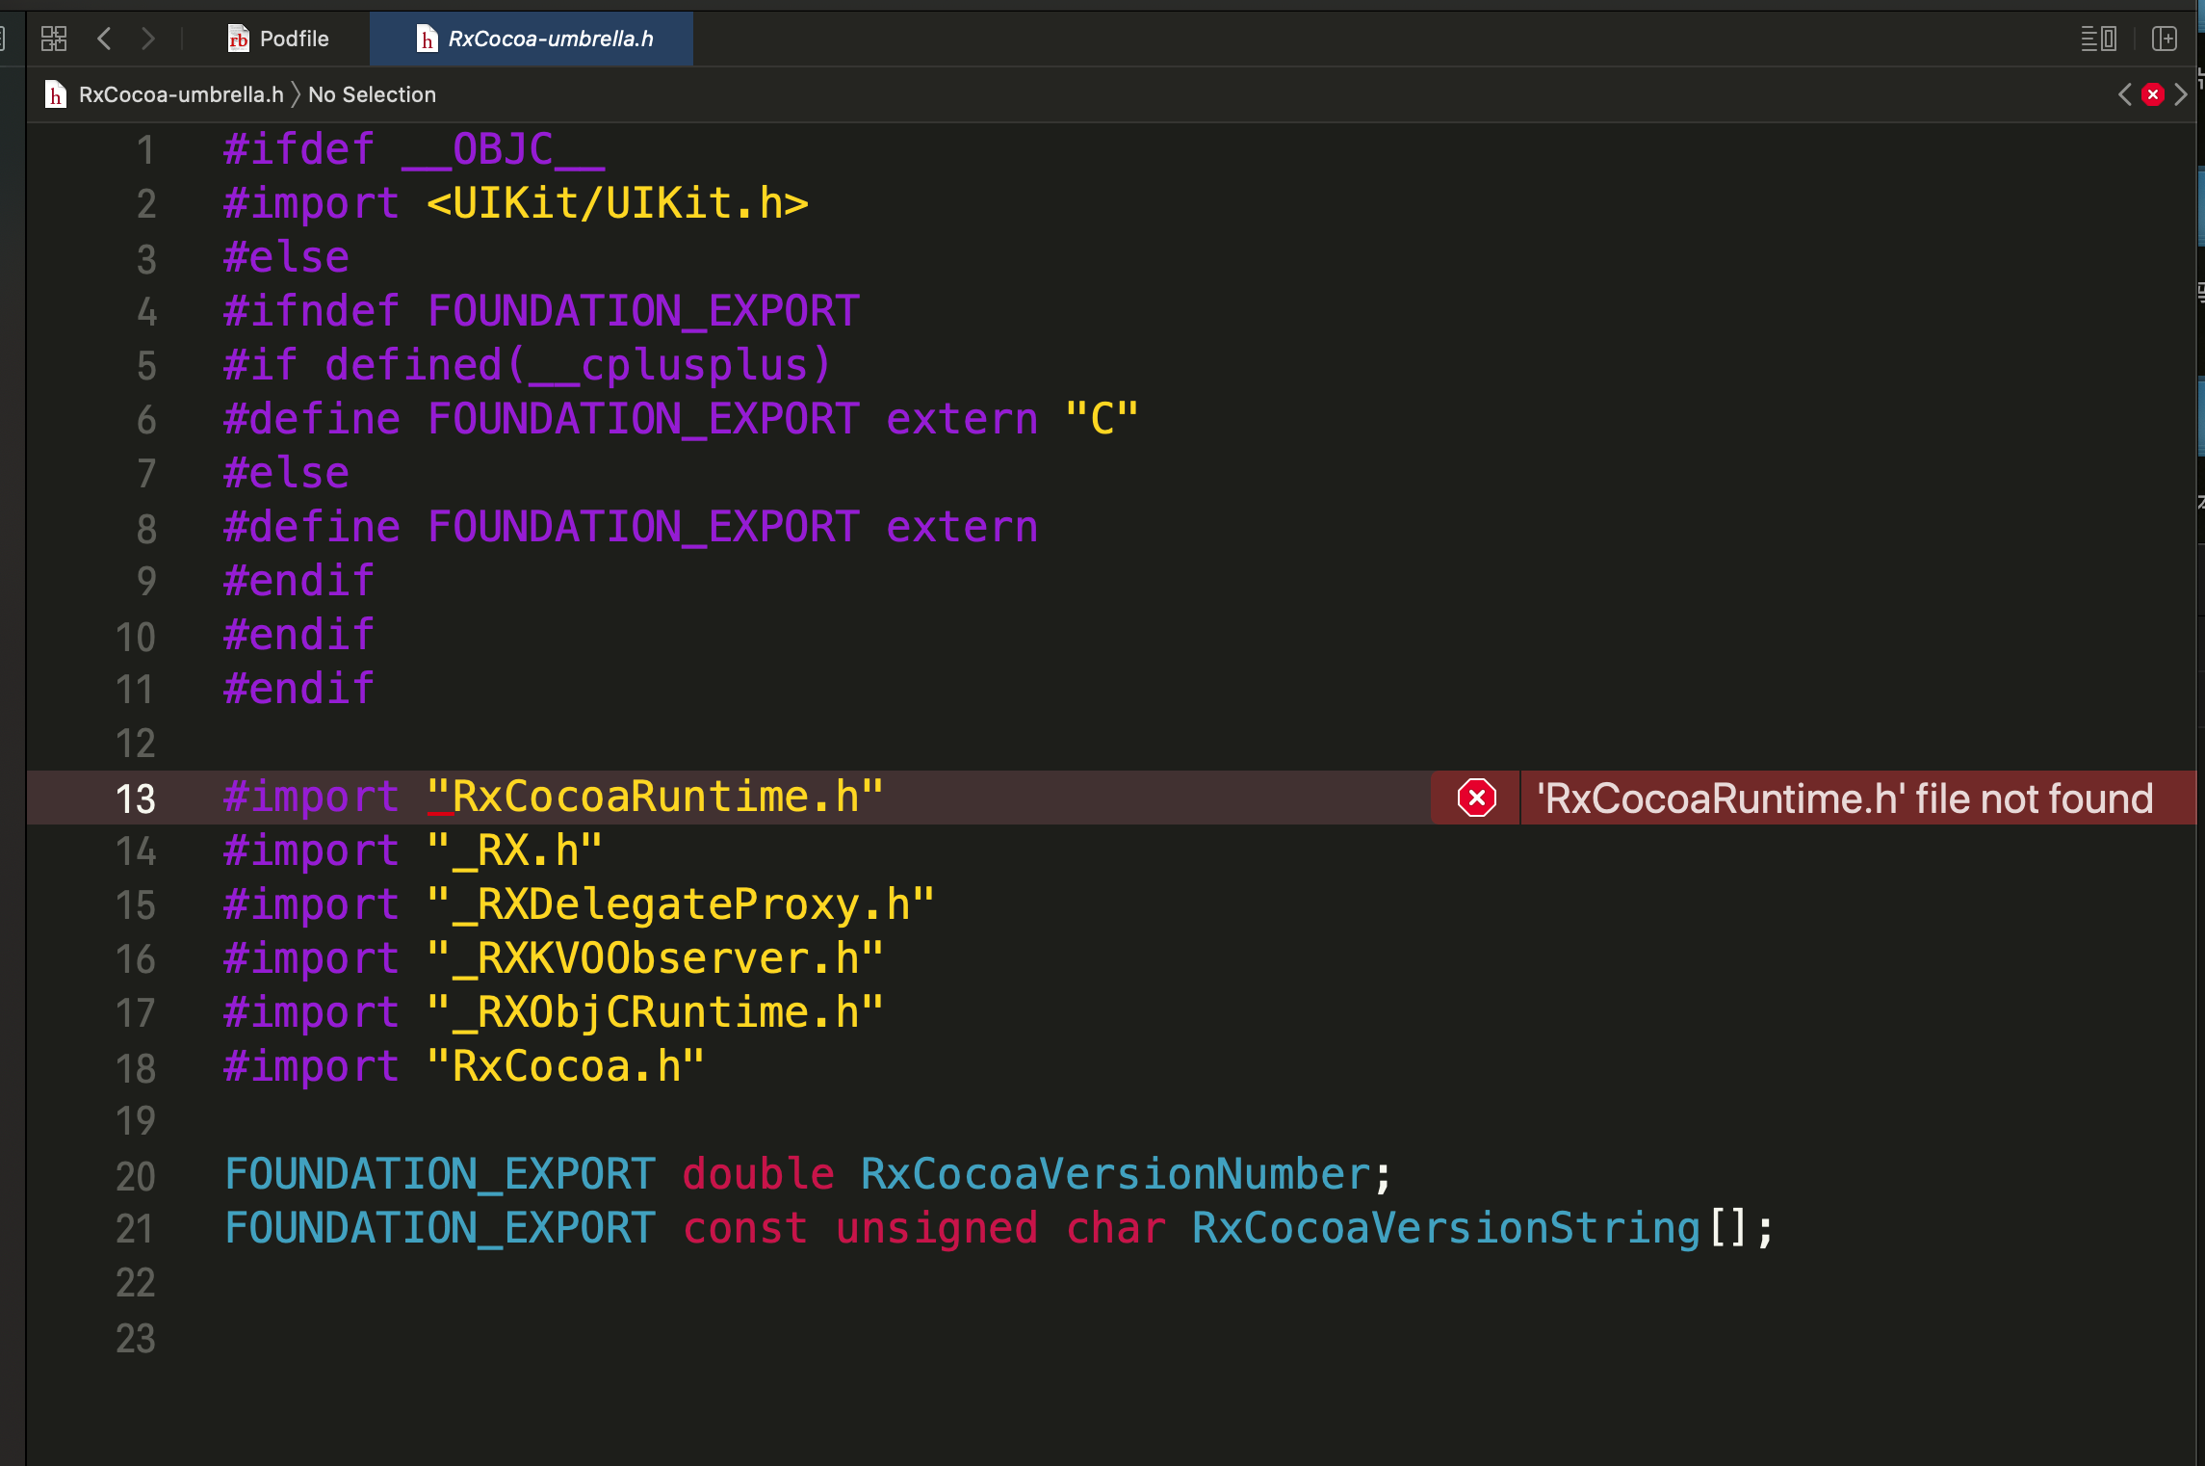The width and height of the screenshot is (2205, 1466).
Task: Click the unsigned keyword on line 21
Action: click(937, 1228)
